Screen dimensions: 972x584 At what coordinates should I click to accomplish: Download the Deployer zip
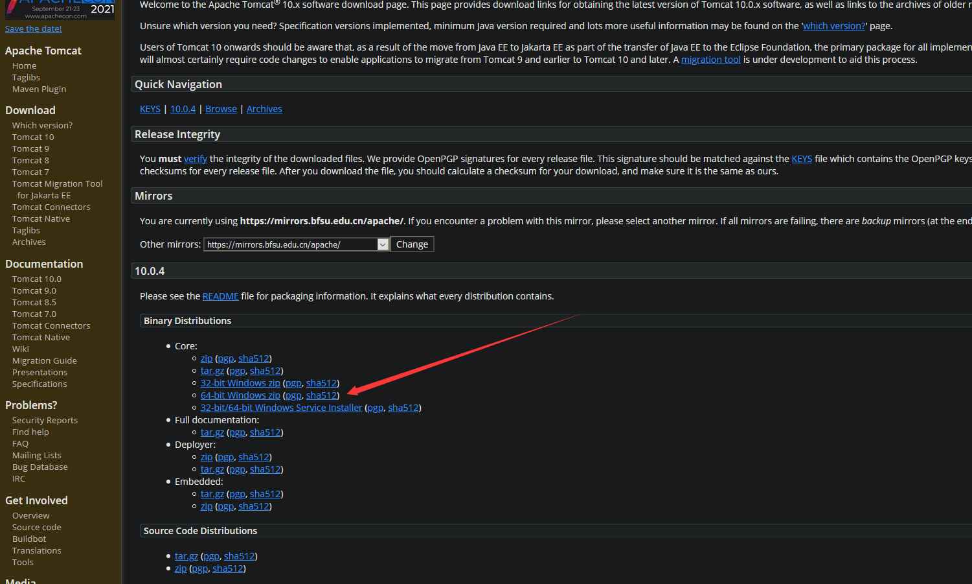tap(207, 457)
